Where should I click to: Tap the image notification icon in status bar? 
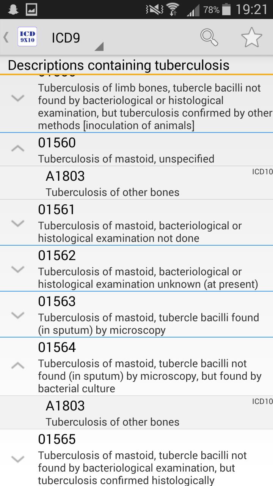click(31, 9)
